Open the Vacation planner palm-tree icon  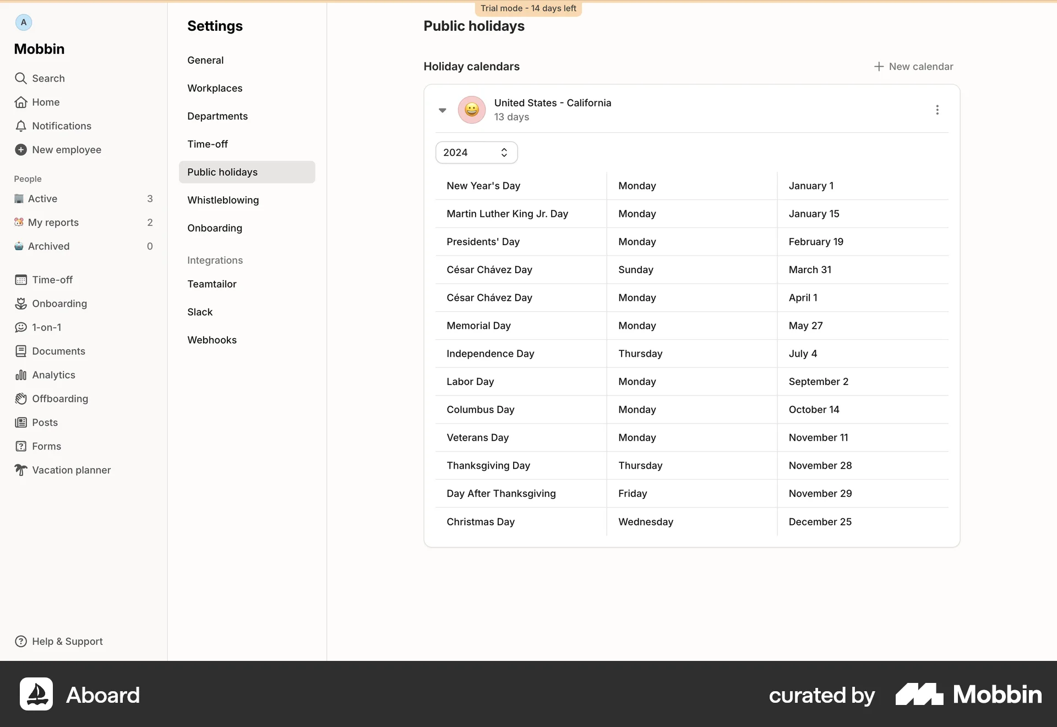pos(20,470)
